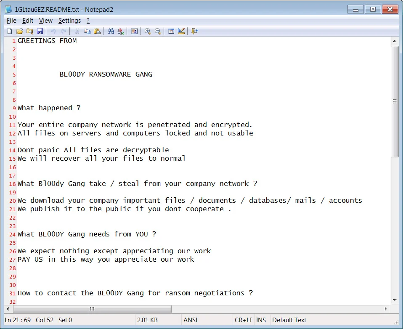The width and height of the screenshot is (403, 329).
Task: Click line 'We expect nothing except appreciating'
Action: [114, 251]
